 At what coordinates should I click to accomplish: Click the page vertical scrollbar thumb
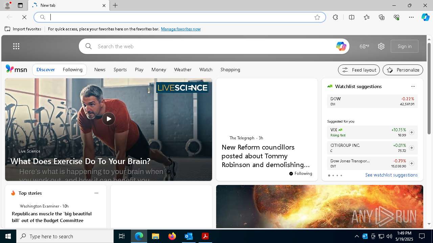click(x=429, y=88)
